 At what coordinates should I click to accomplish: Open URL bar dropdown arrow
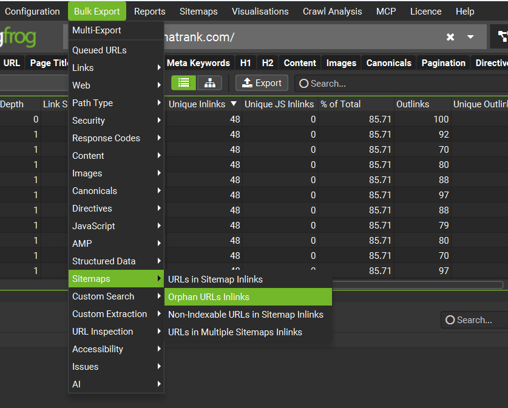tap(470, 37)
